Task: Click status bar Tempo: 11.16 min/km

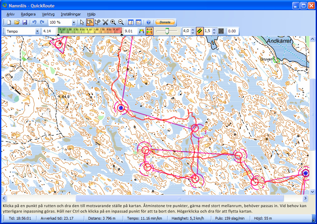Action: [x=145, y=218]
